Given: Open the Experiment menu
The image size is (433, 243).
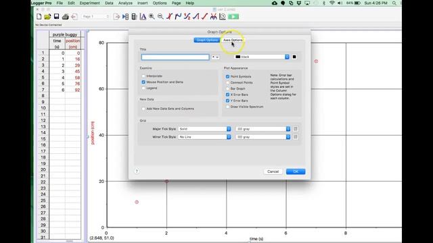Looking at the screenshot, I should [x=90, y=3].
